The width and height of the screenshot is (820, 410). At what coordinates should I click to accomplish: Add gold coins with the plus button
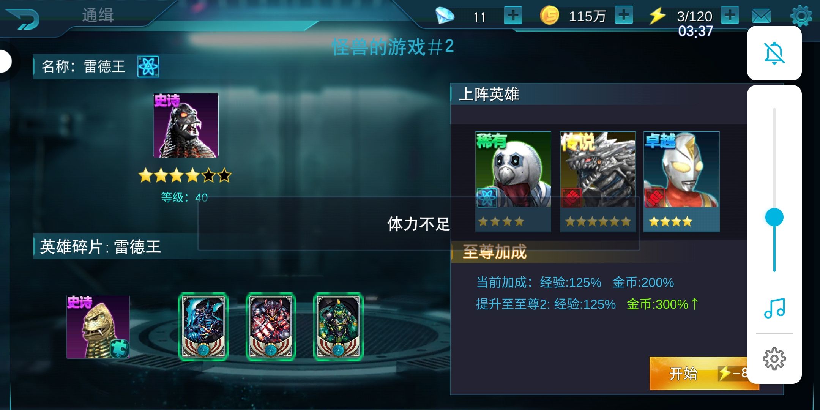pyautogui.click(x=624, y=15)
